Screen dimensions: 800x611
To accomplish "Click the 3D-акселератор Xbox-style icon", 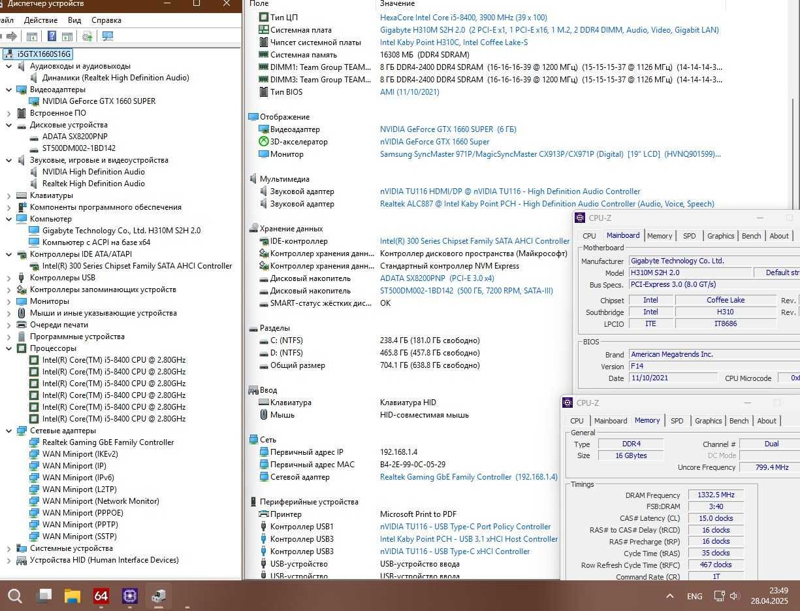I will (264, 142).
